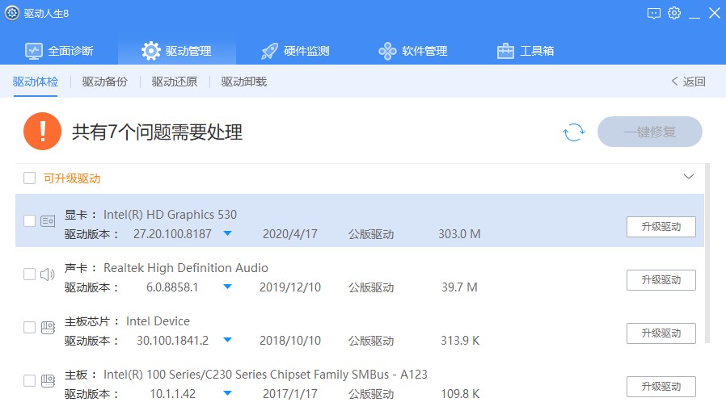Viewport: 726px width, 419px height.
Task: Click the 返回 back link
Action: [x=689, y=82]
